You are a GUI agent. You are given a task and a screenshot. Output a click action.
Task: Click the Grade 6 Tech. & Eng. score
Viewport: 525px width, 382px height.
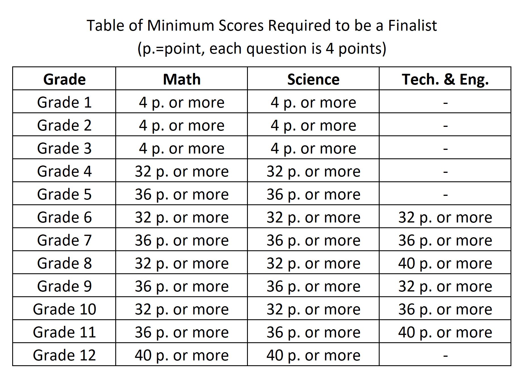point(445,217)
